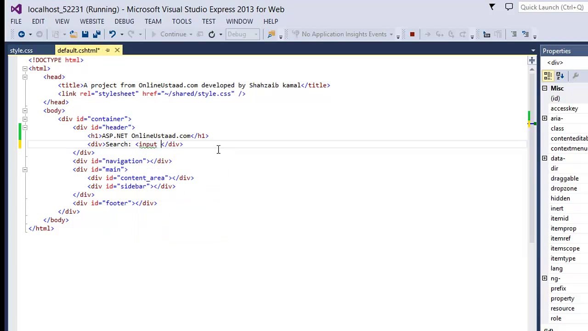Click the Refresh browser icon in the toolbar
588x331 pixels.
[x=212, y=34]
